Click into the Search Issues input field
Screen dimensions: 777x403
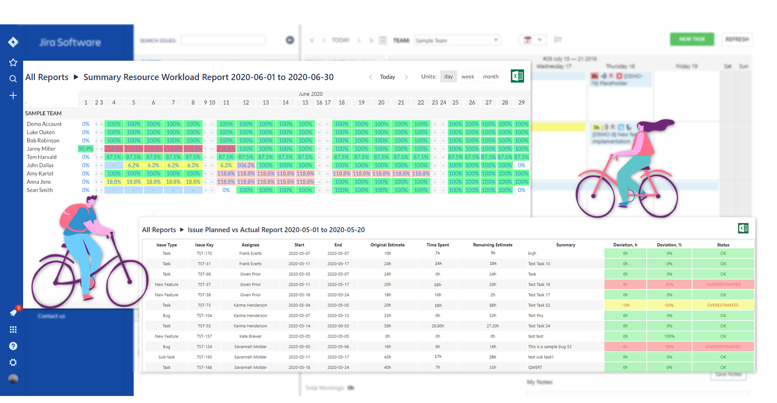223,40
